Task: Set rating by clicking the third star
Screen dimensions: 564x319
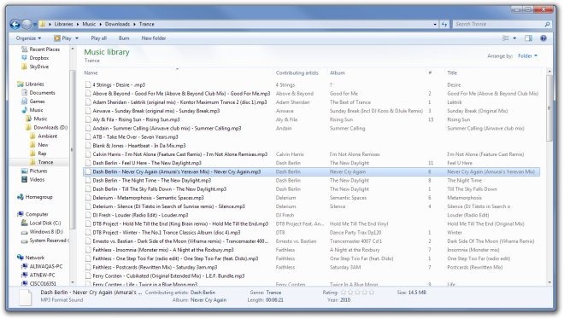Action: click(x=357, y=293)
